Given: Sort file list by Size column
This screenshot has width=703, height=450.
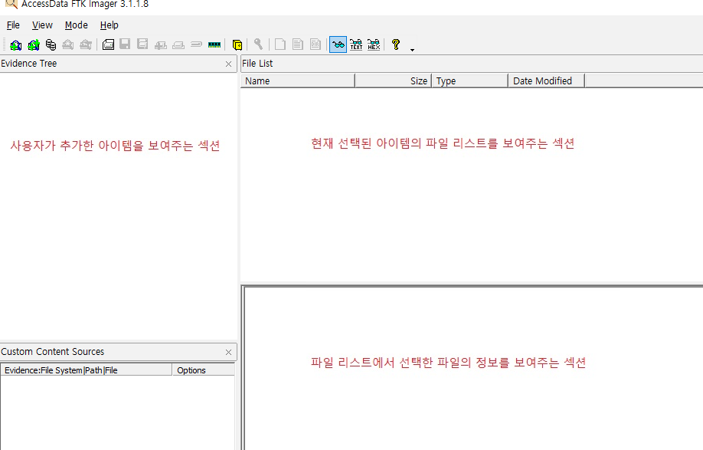Looking at the screenshot, I should click(x=393, y=80).
